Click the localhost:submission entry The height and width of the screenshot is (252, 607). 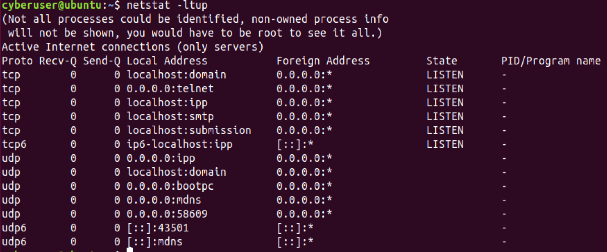pyautogui.click(x=189, y=130)
